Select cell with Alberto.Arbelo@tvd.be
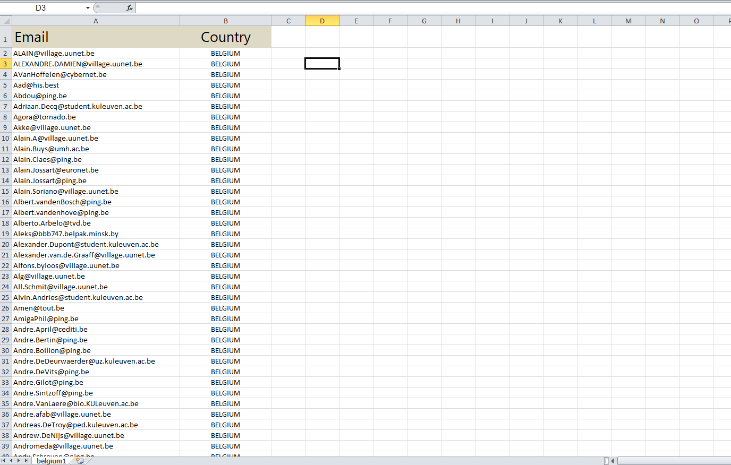Image resolution: width=731 pixels, height=465 pixels. click(96, 223)
